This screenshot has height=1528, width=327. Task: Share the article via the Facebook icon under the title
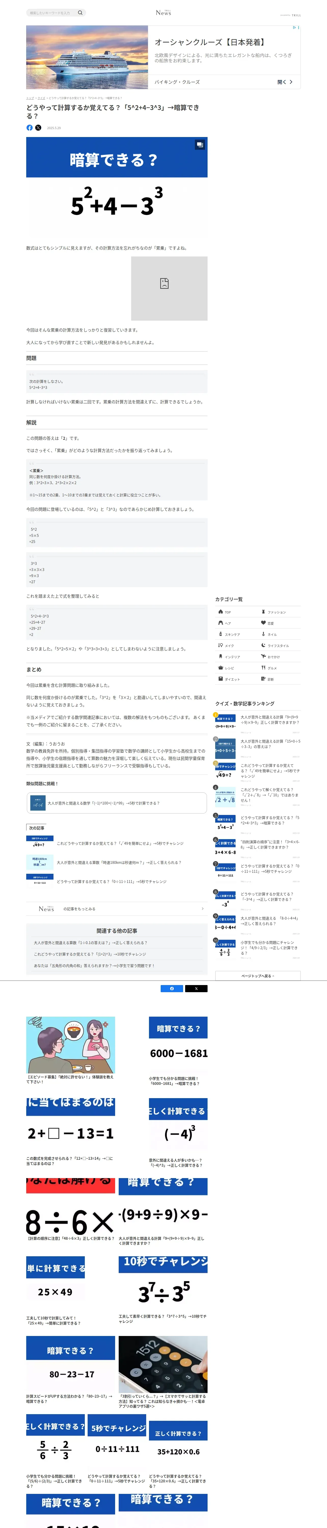[30, 128]
